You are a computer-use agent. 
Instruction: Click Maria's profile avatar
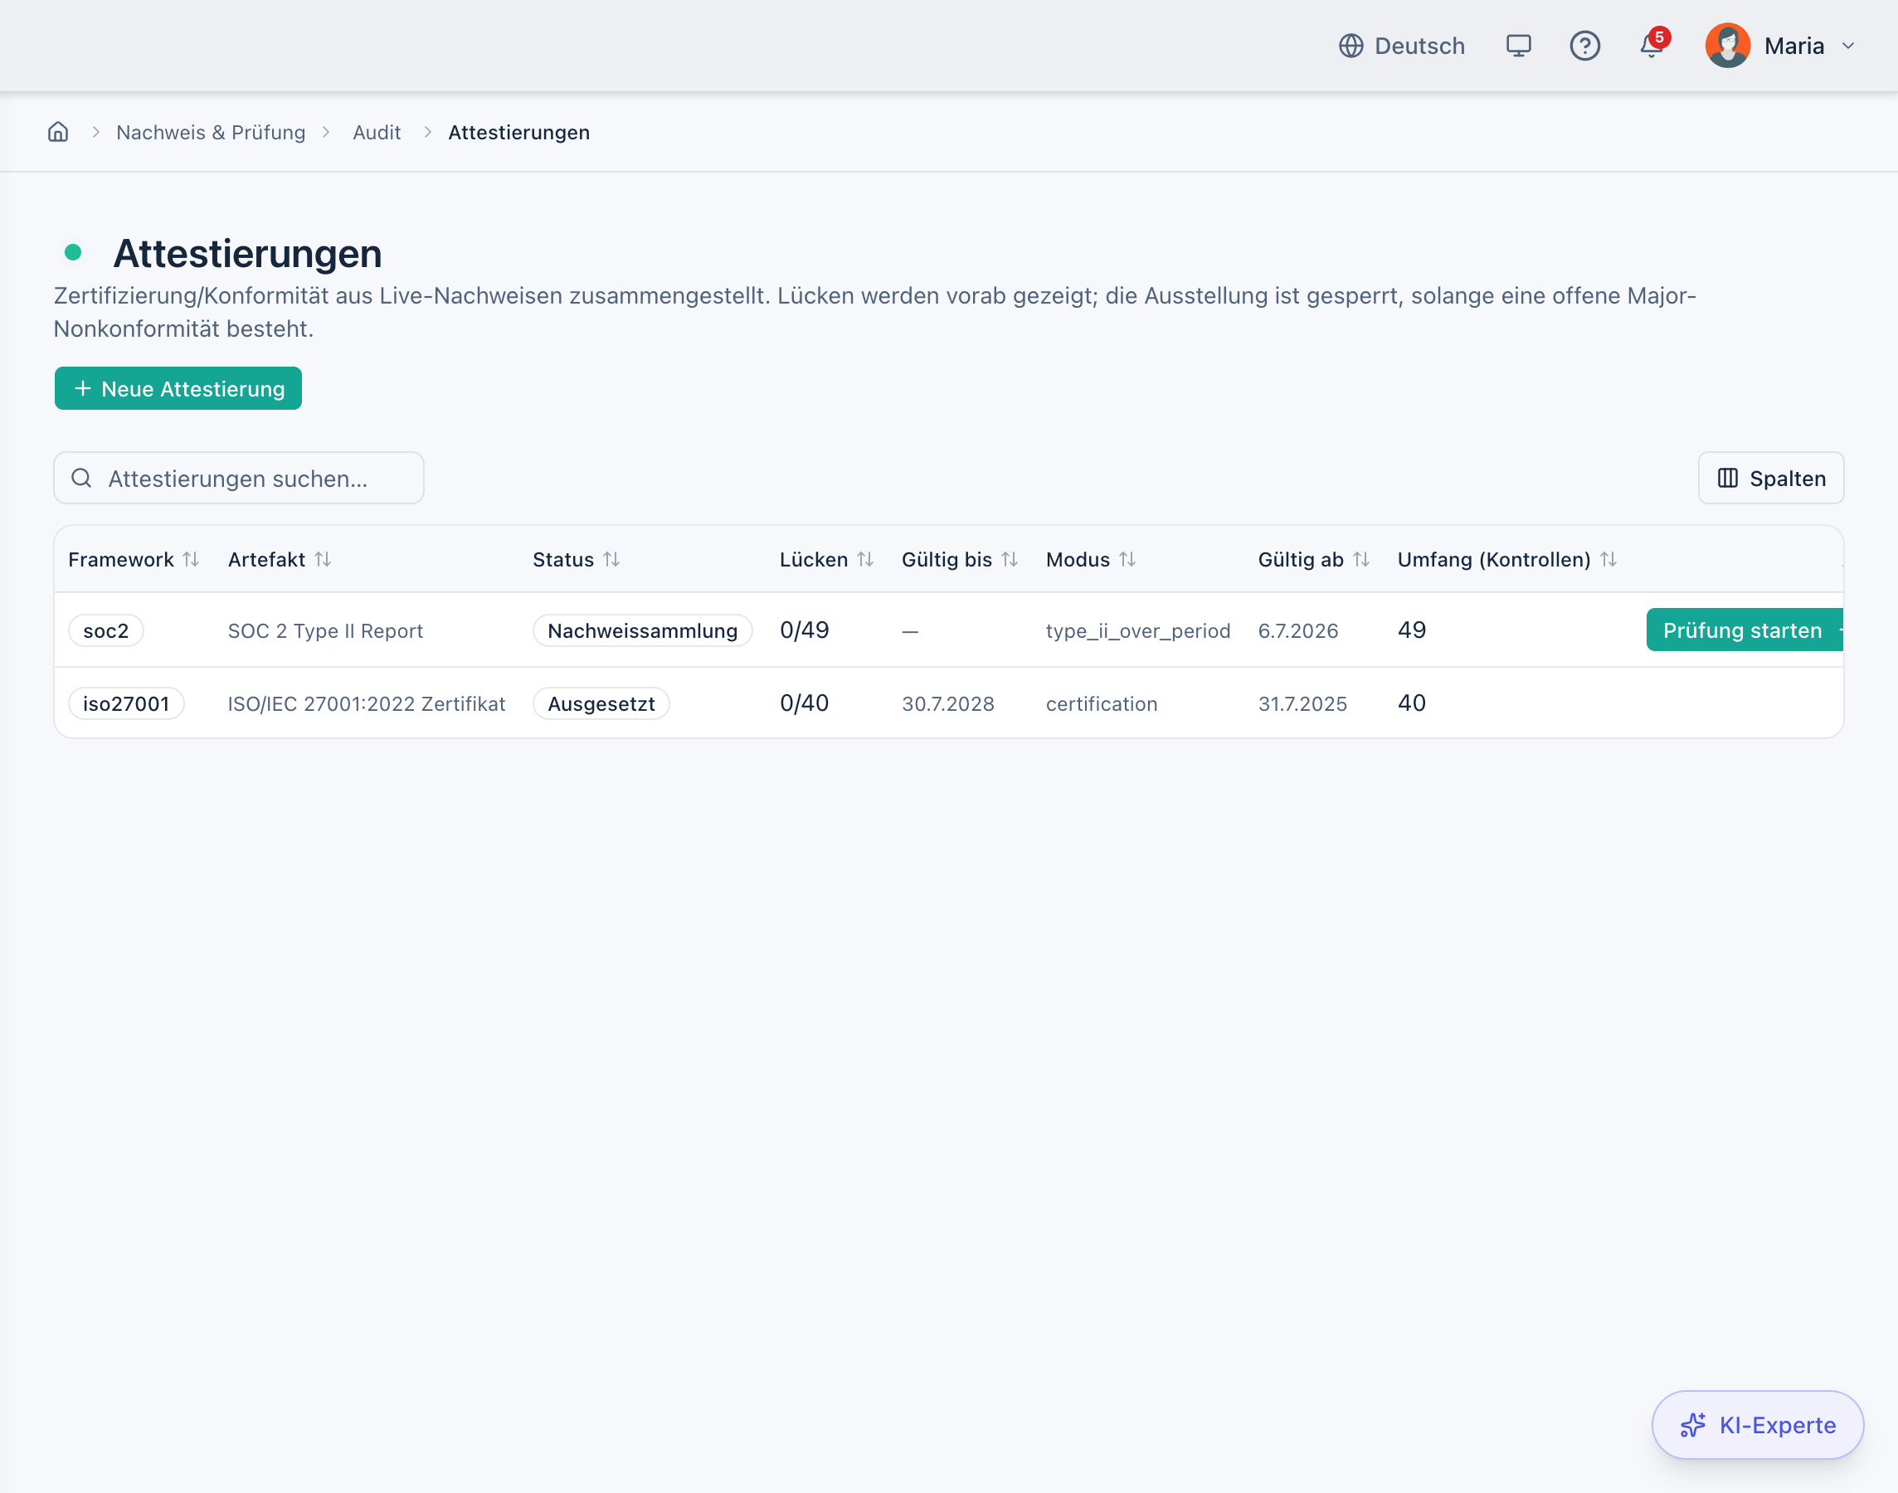coord(1727,46)
